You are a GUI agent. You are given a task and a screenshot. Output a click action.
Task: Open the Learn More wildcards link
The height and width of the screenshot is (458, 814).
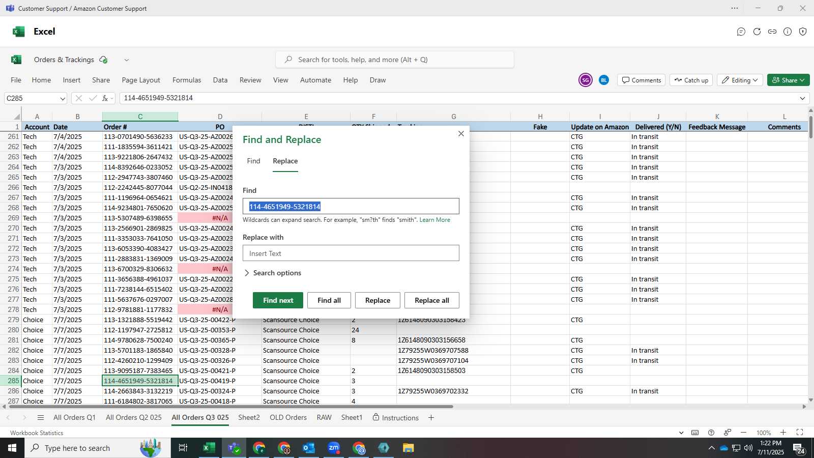435,220
